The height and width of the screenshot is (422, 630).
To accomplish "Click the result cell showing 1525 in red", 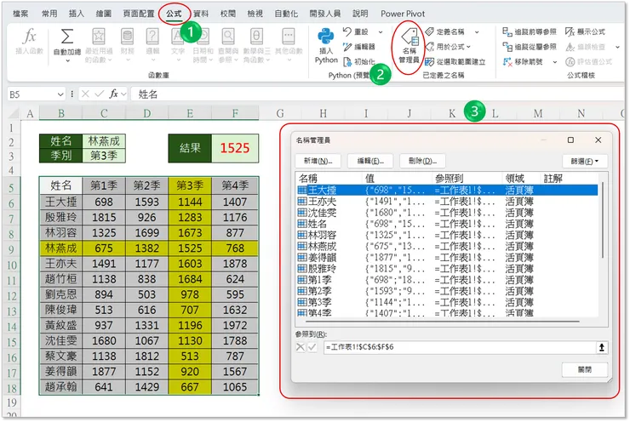I will (235, 148).
